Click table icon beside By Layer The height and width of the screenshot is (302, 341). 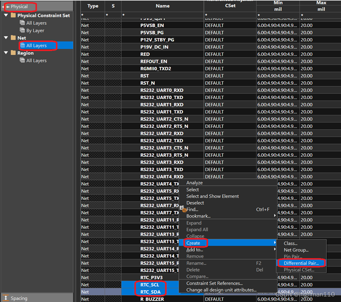pos(22,30)
